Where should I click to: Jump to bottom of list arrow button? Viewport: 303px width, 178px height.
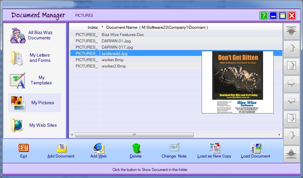(x=291, y=154)
